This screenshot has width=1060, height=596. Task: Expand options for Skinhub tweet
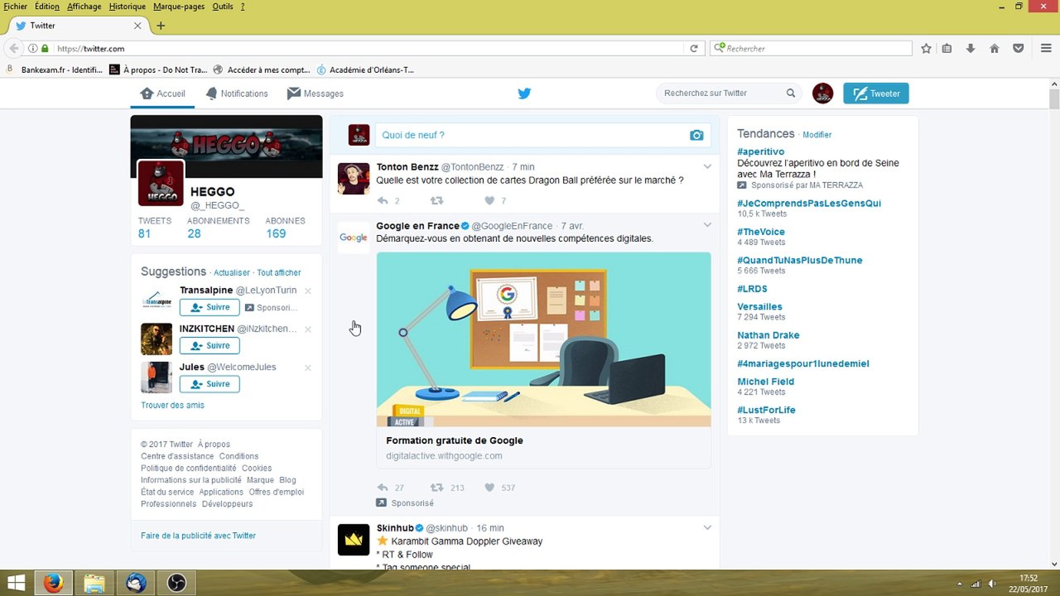click(707, 528)
